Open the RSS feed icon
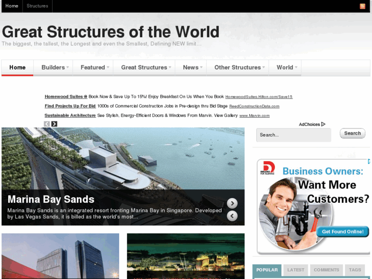Image resolution: width=372 pixels, height=279 pixels. click(x=362, y=6)
